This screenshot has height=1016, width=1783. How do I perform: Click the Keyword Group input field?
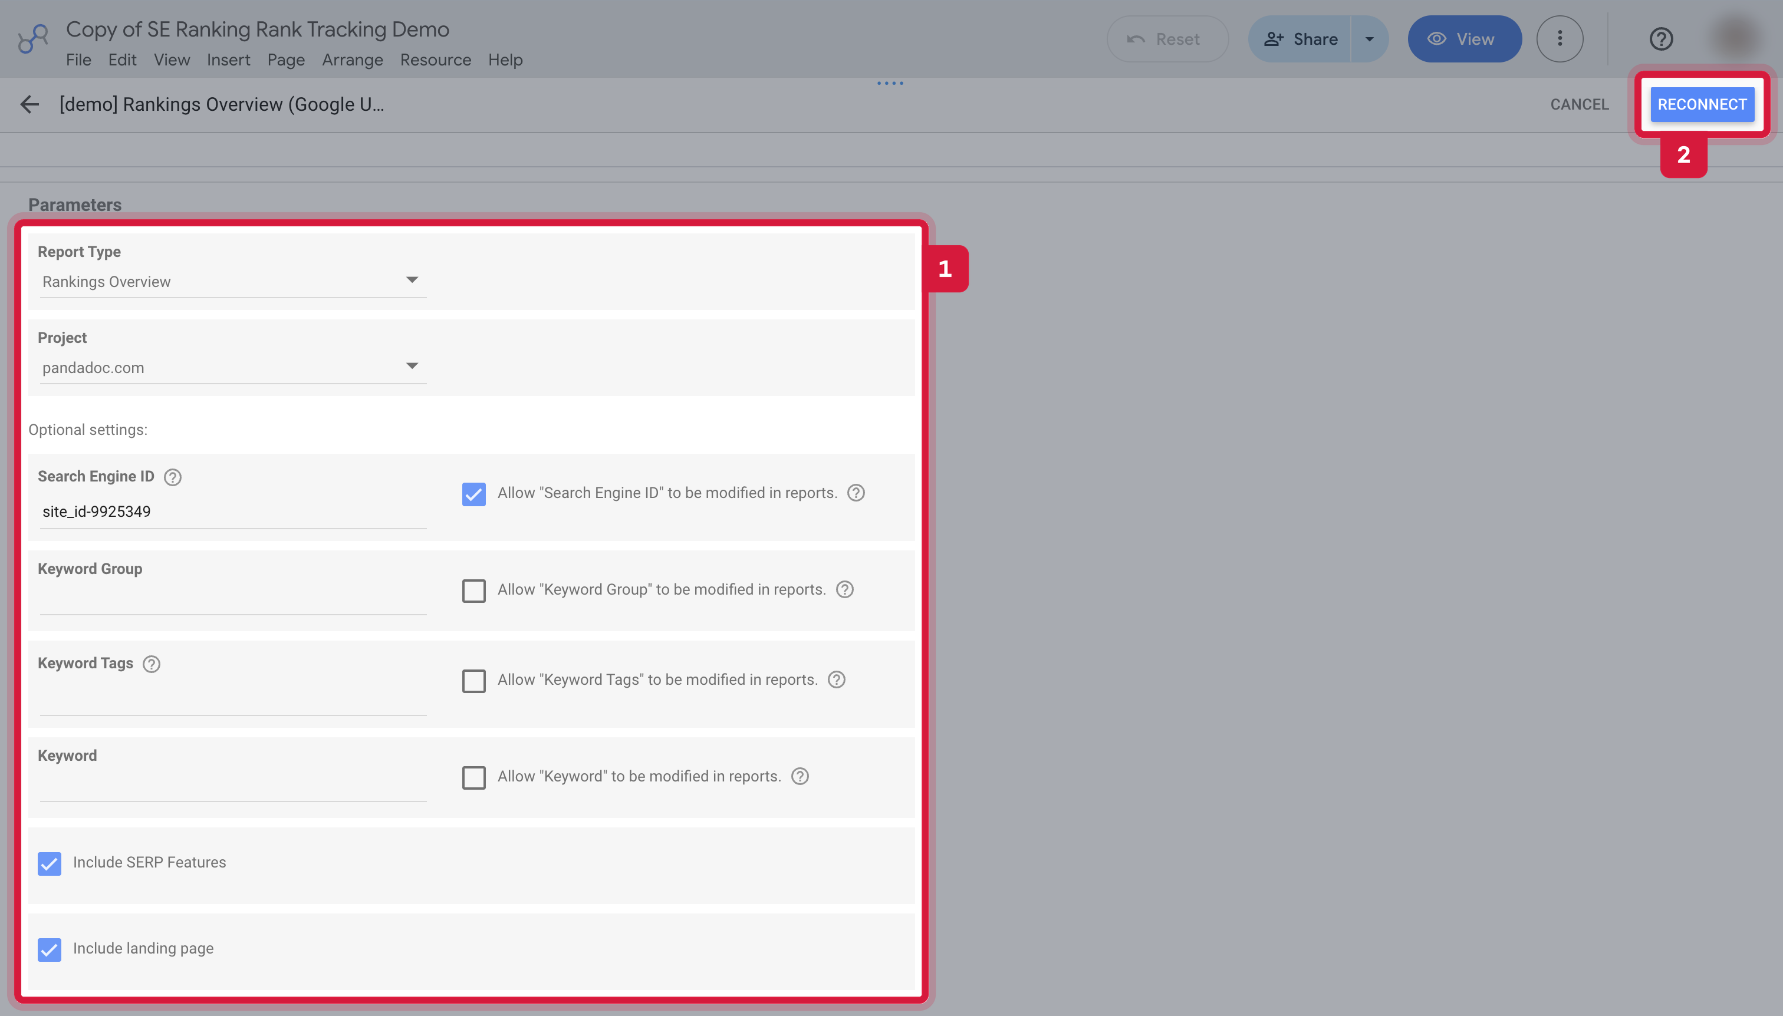pyautogui.click(x=233, y=599)
